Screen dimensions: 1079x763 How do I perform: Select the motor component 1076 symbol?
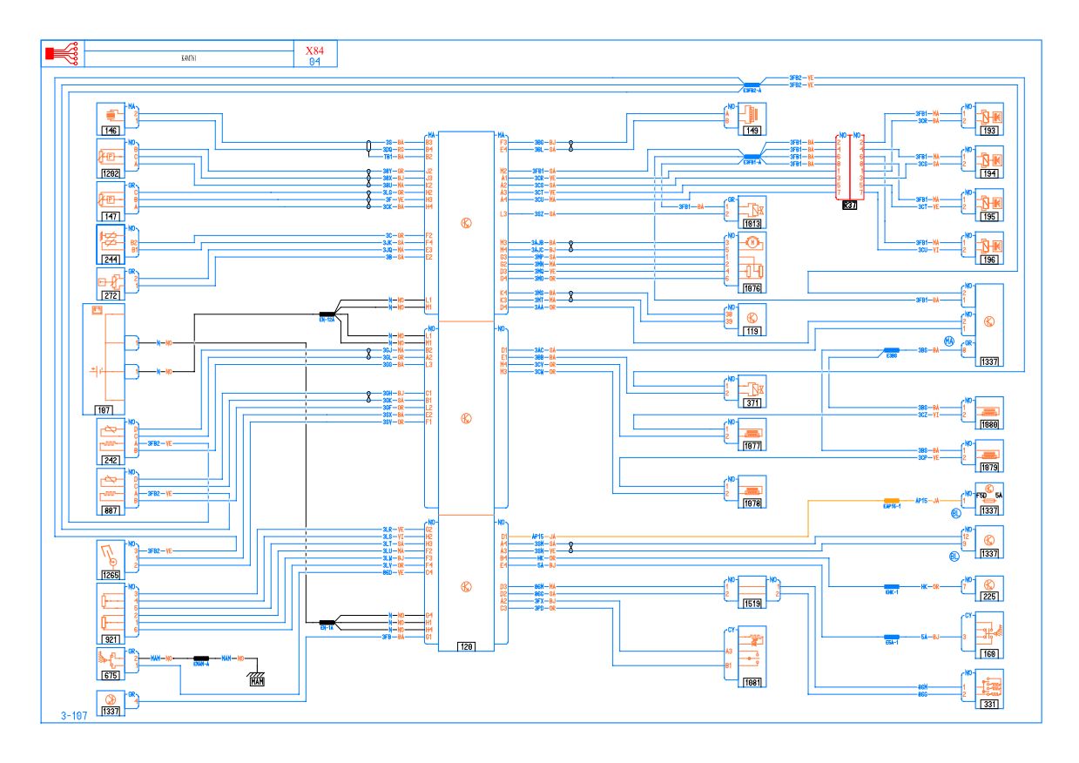pos(751,261)
